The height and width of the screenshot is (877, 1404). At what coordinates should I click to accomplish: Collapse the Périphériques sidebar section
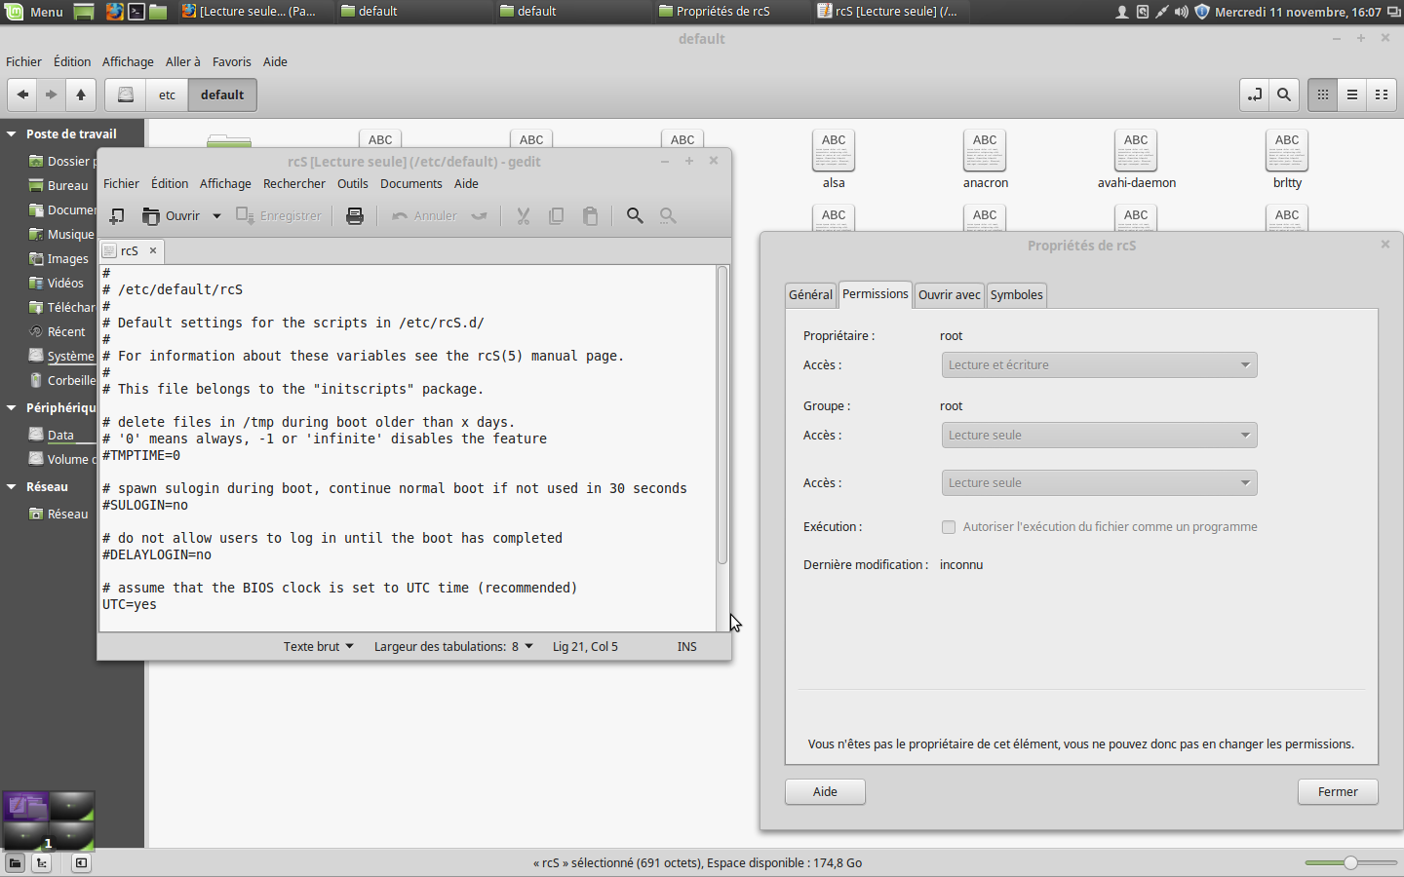click(12, 407)
